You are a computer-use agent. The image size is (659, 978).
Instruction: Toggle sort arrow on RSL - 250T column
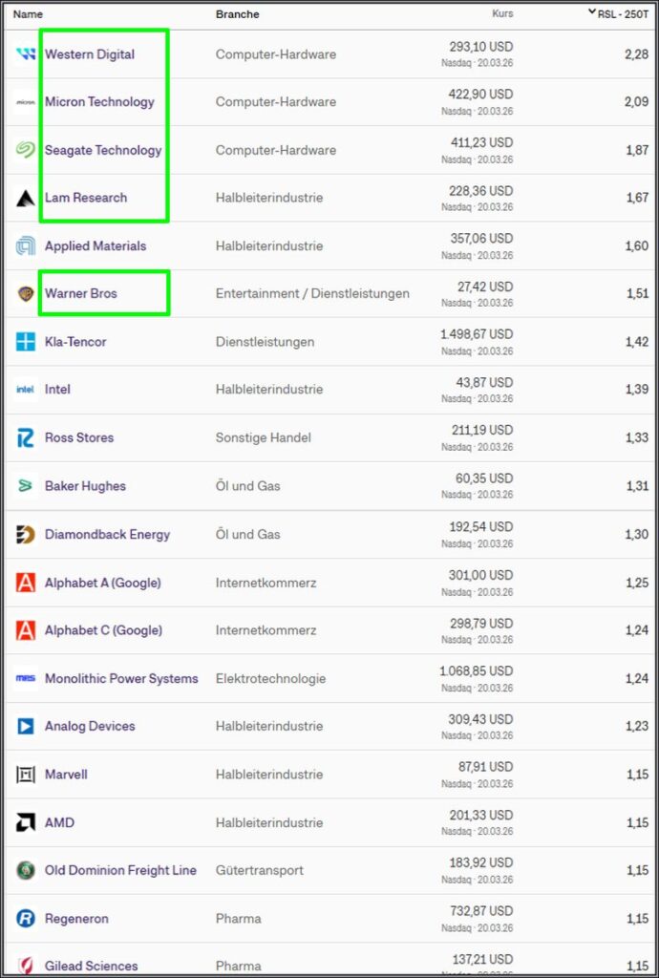coord(592,13)
